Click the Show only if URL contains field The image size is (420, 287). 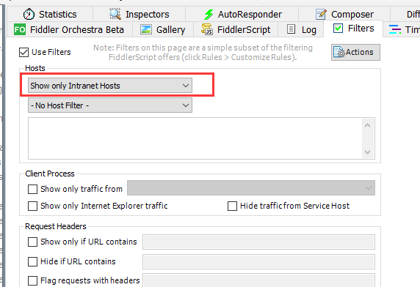pyautogui.click(x=258, y=242)
